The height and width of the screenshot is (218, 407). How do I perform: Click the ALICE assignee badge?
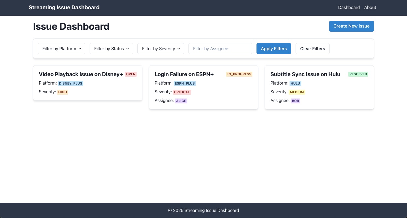point(181,101)
